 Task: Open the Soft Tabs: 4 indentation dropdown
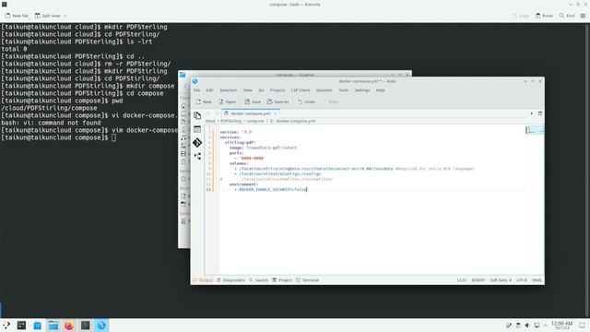[501, 280]
